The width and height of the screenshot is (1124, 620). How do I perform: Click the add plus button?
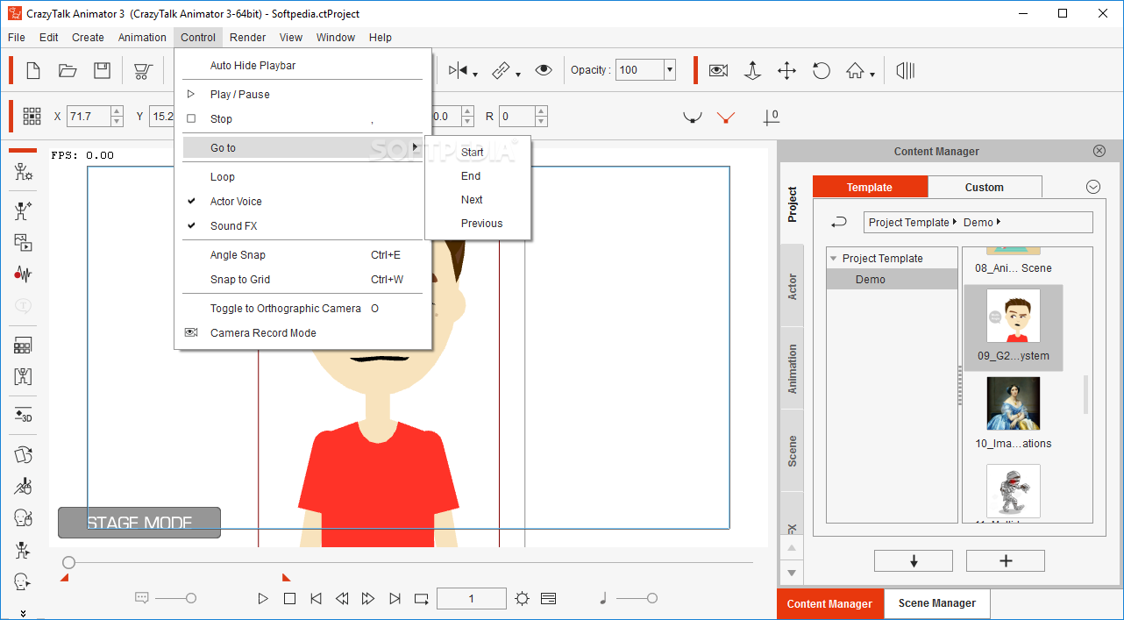(1006, 561)
